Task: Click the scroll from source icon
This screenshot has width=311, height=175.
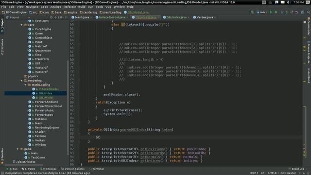Action: 52,17
